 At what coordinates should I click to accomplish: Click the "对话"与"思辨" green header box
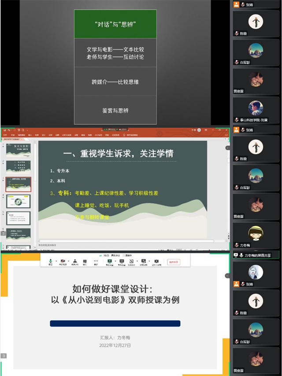point(115,24)
